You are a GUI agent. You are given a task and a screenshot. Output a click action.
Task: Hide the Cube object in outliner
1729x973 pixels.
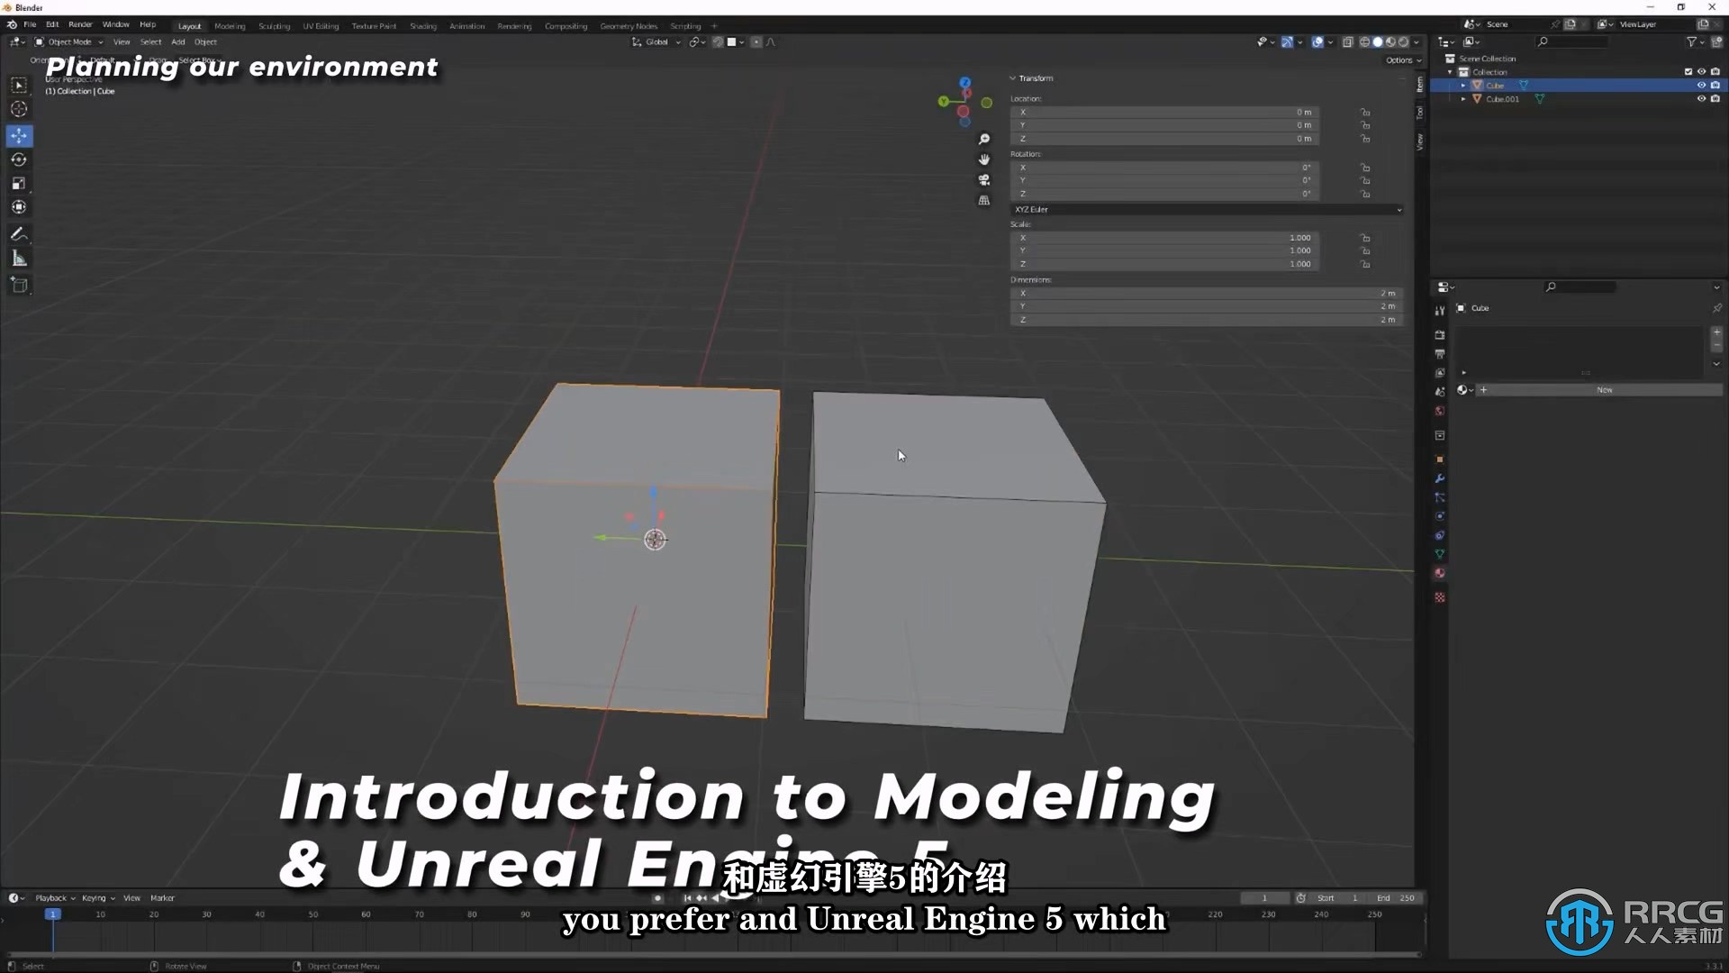pyautogui.click(x=1701, y=86)
